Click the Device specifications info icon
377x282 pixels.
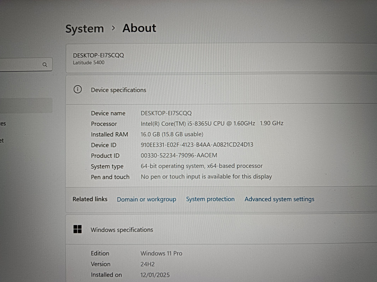tap(77, 90)
